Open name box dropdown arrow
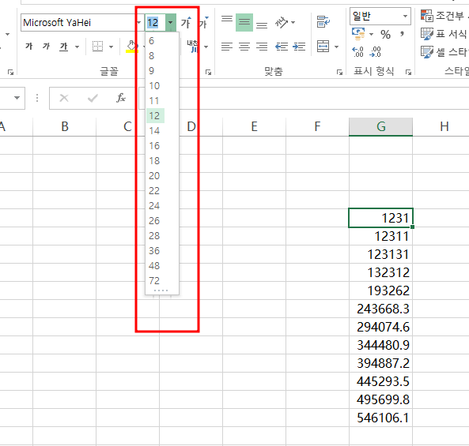 click(17, 98)
